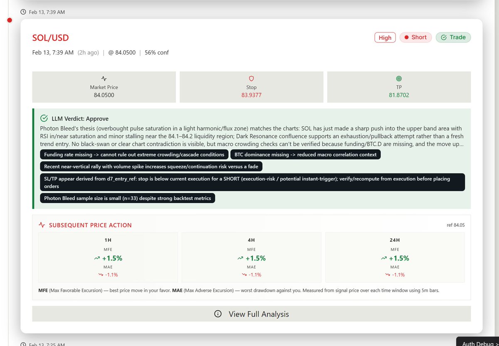Viewport: 499px width, 346px height.
Task: Click the 4H MFE up-trend arrow icon
Action: pos(241,258)
